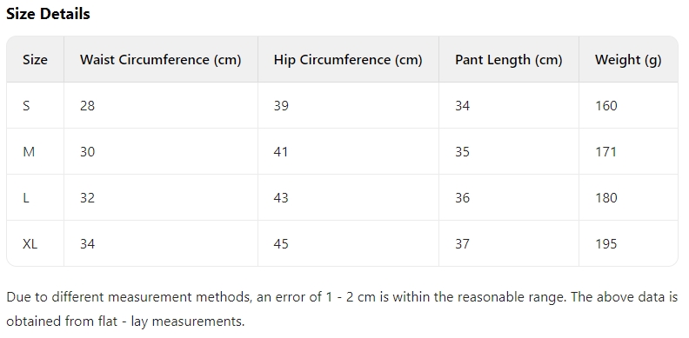Click the Hip Circumference (cm) header
Image resolution: width=689 pixels, height=338 pixels.
click(348, 60)
